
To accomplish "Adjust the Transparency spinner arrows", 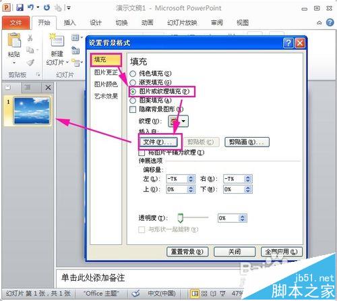I will coord(243,218).
